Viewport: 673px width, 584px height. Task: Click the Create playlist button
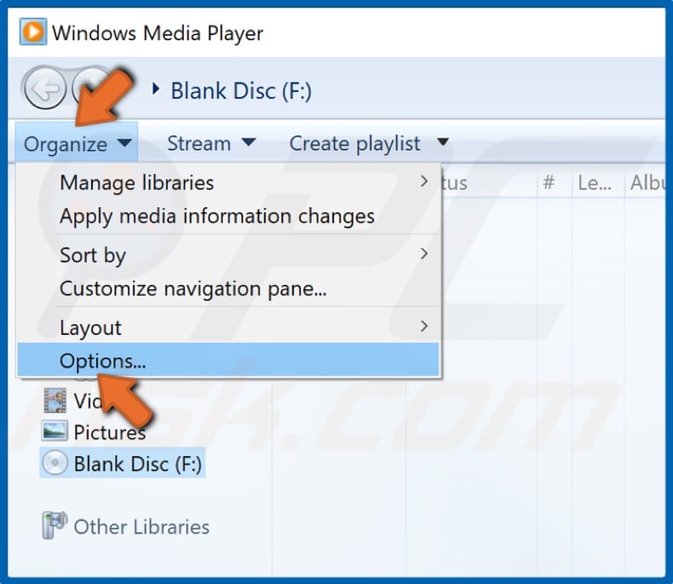[354, 143]
